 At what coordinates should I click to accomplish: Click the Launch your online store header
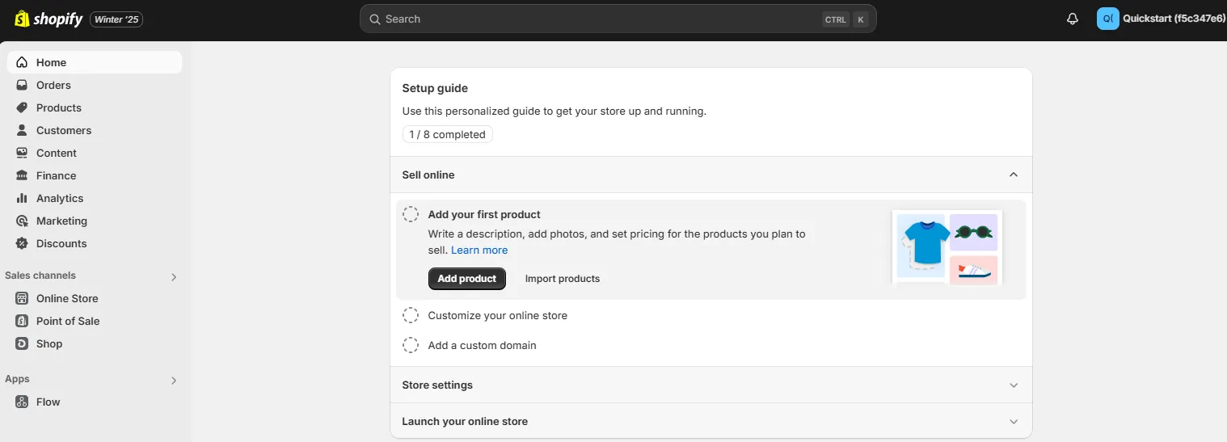point(711,421)
